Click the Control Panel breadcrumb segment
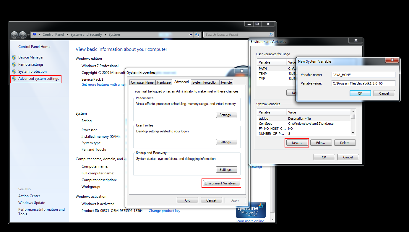 (53, 35)
